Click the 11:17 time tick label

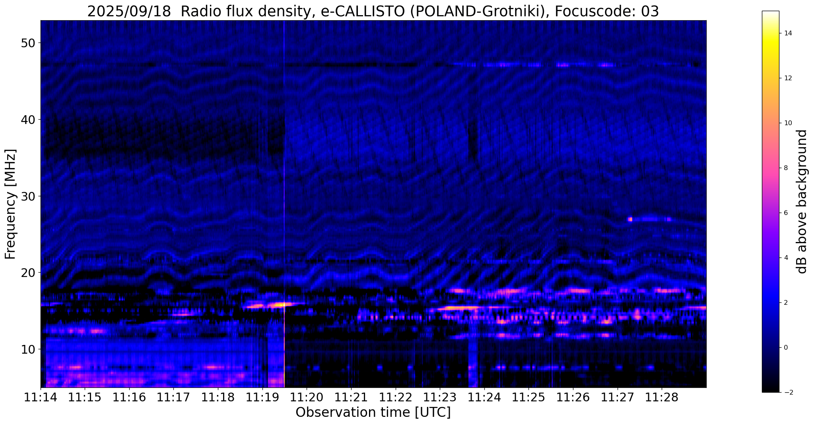pos(173,397)
